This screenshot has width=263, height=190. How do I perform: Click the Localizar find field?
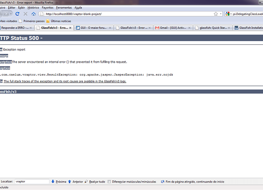(x=32, y=182)
